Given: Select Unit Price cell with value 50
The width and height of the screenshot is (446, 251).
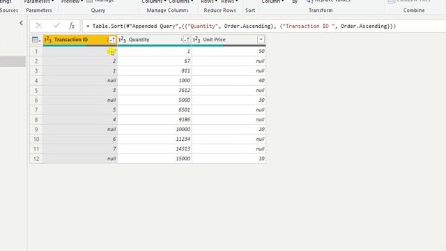Looking at the screenshot, I should [x=229, y=52].
